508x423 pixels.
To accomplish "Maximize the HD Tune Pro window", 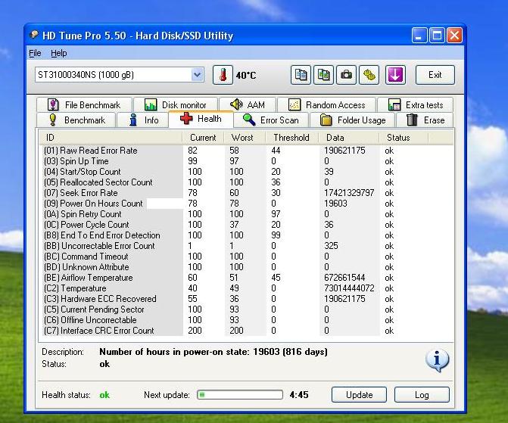I will [x=437, y=35].
